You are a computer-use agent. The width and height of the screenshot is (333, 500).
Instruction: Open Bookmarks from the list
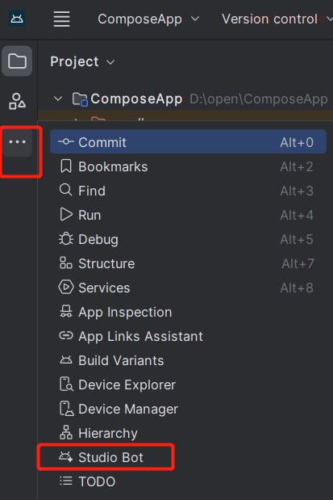point(188,166)
